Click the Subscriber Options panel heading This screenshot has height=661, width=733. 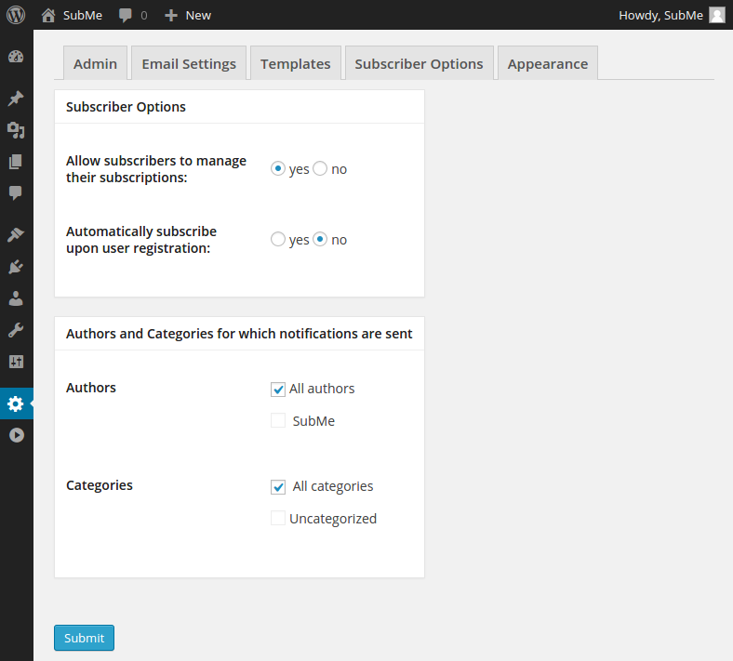tap(126, 107)
